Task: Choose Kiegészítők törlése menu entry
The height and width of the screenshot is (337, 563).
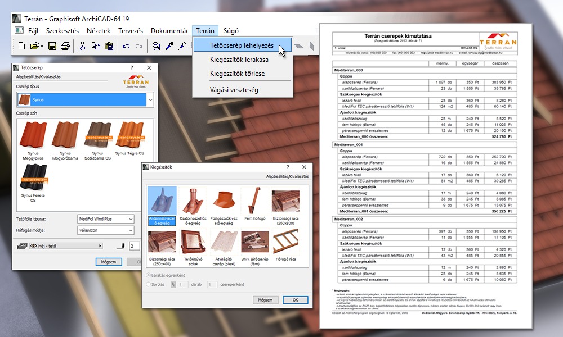Action: point(242,74)
